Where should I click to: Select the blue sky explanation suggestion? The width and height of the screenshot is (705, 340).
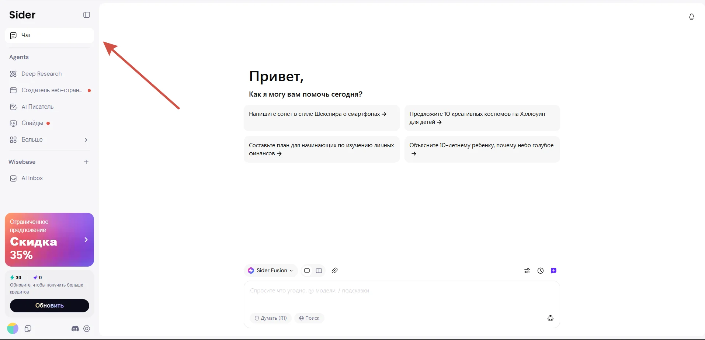[482, 149]
